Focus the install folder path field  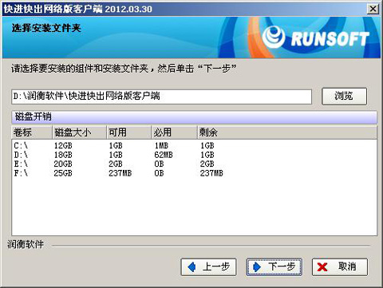[x=162, y=97]
